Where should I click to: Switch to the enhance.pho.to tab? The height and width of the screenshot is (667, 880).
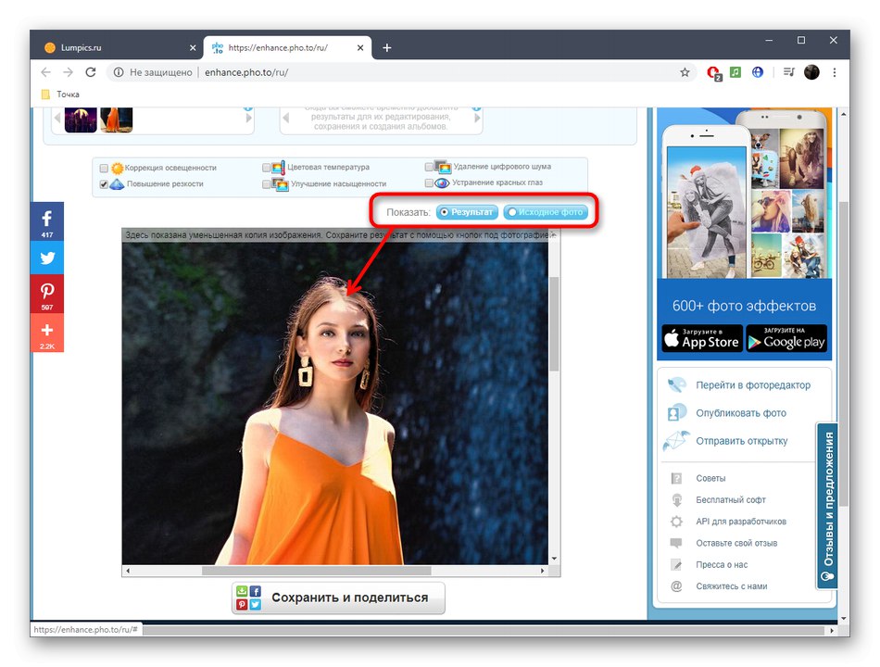pyautogui.click(x=287, y=48)
